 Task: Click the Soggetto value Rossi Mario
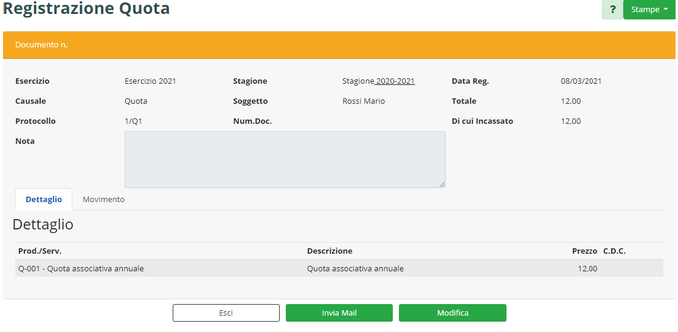[364, 101]
